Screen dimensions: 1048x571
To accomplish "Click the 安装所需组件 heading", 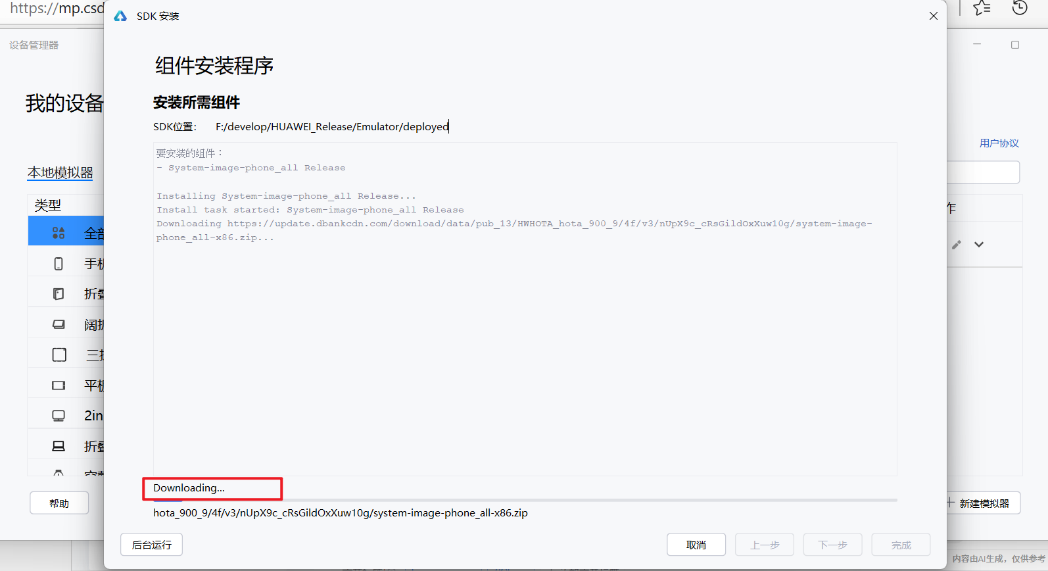I will (x=197, y=103).
